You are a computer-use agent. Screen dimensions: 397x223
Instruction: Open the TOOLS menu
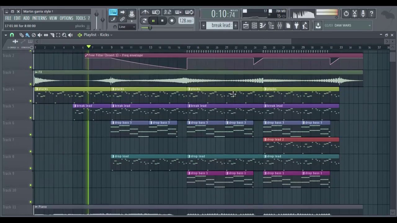(81, 18)
